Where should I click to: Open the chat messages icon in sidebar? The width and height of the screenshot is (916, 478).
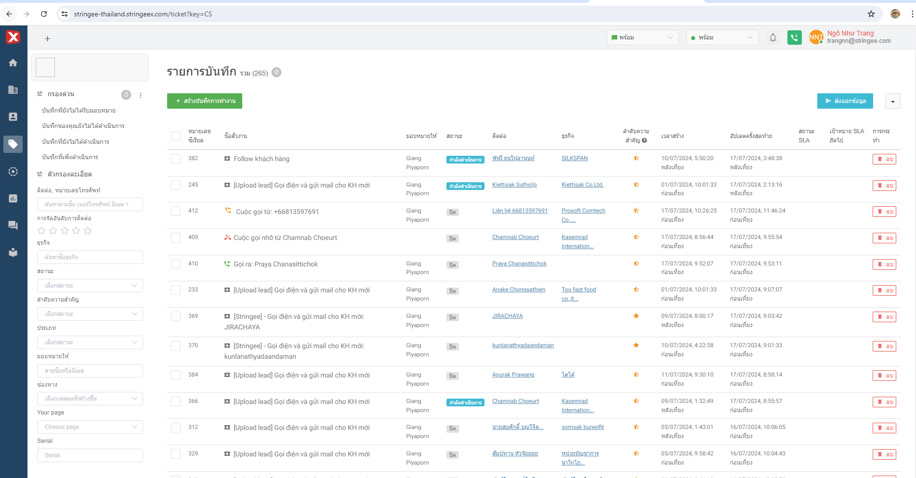[x=13, y=225]
